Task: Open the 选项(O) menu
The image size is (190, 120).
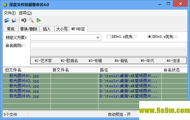Action: coord(25,13)
